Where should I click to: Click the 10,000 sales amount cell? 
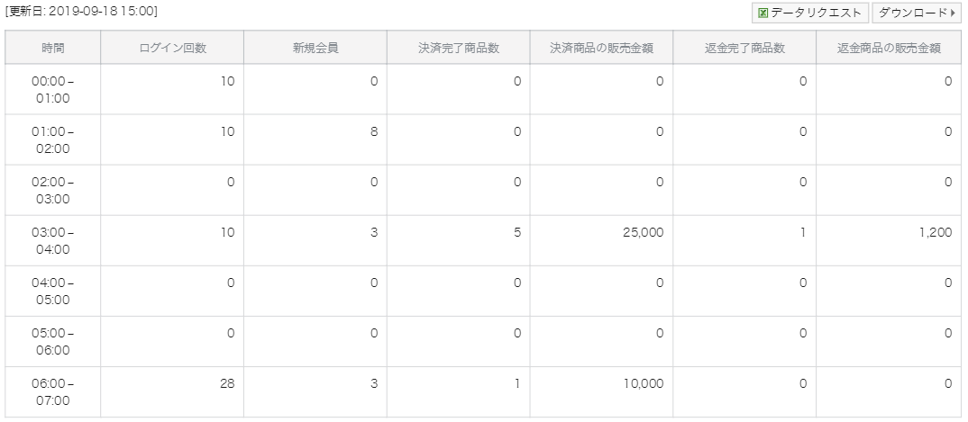pyautogui.click(x=601, y=392)
